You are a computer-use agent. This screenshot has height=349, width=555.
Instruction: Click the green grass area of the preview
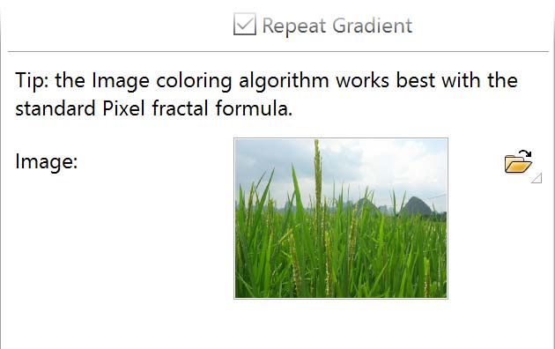pos(341,258)
